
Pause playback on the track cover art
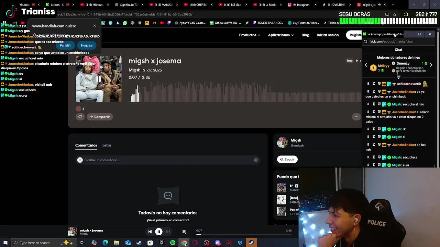click(x=99, y=79)
